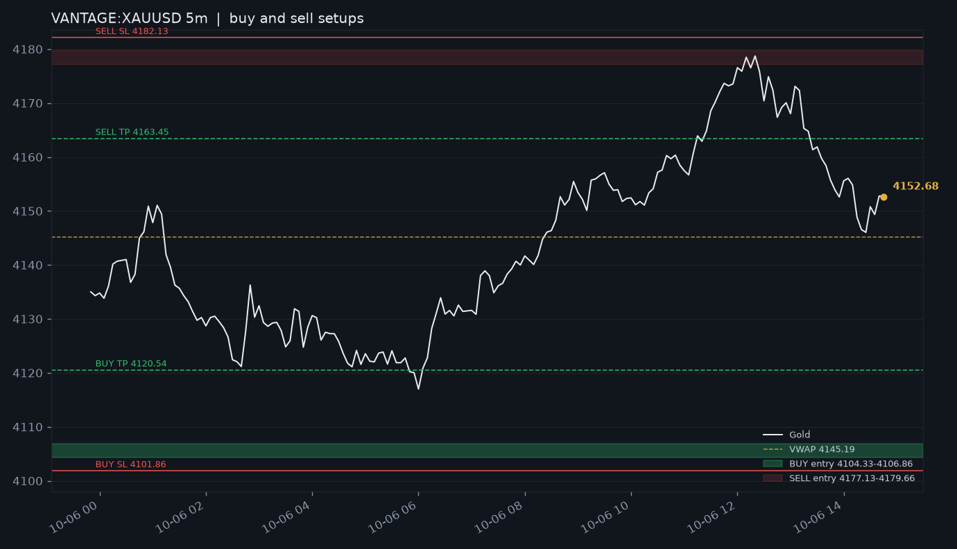Click the y-axis tick label 4120
This screenshot has width=957, height=549.
click(x=28, y=374)
